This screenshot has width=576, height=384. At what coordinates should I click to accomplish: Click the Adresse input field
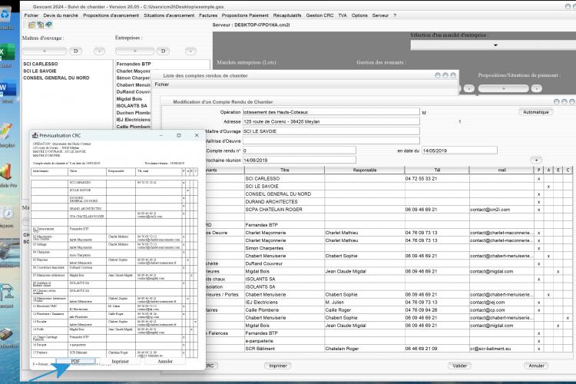331,121
